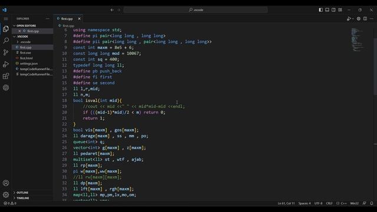Change indentation via Spaces: 4

click(x=305, y=203)
